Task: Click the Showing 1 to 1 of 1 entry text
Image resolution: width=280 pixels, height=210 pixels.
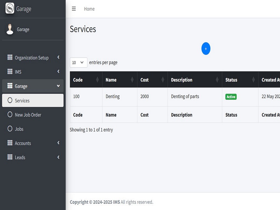Action: point(91,130)
